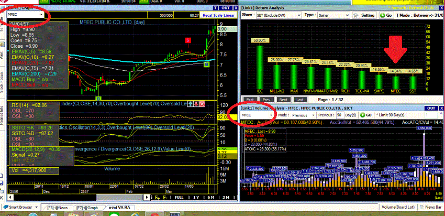This screenshot has height=216, width=445.
Task: Click MILL-W2 stock label under bar chart
Action: pos(277,91)
